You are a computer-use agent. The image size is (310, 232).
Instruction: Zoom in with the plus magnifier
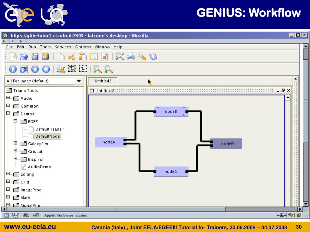pos(109,69)
